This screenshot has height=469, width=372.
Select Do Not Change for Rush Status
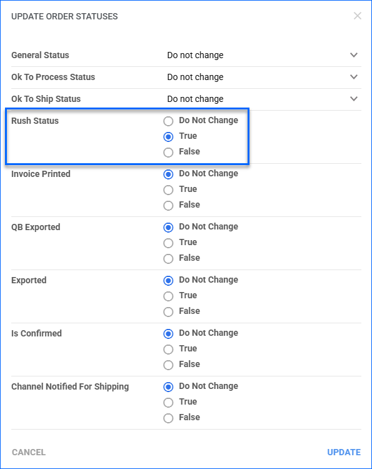[x=168, y=121]
